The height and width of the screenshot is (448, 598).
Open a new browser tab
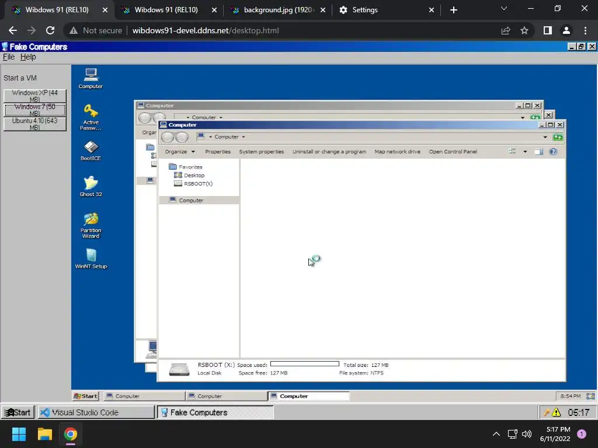coord(453,10)
